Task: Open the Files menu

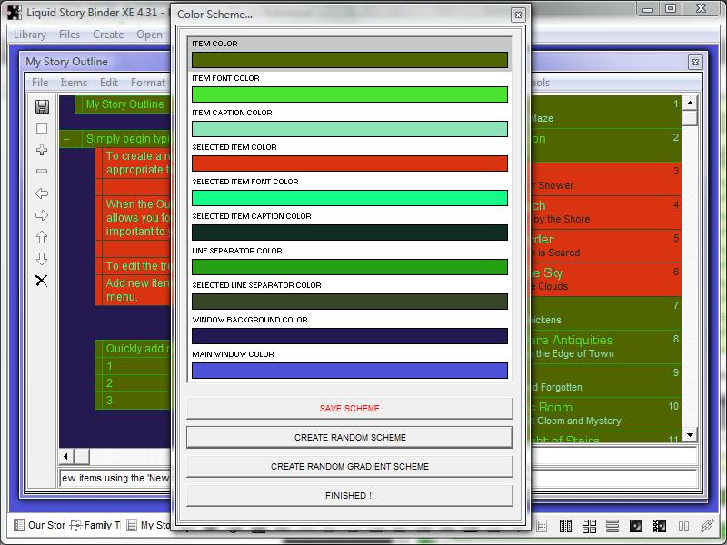Action: [69, 35]
